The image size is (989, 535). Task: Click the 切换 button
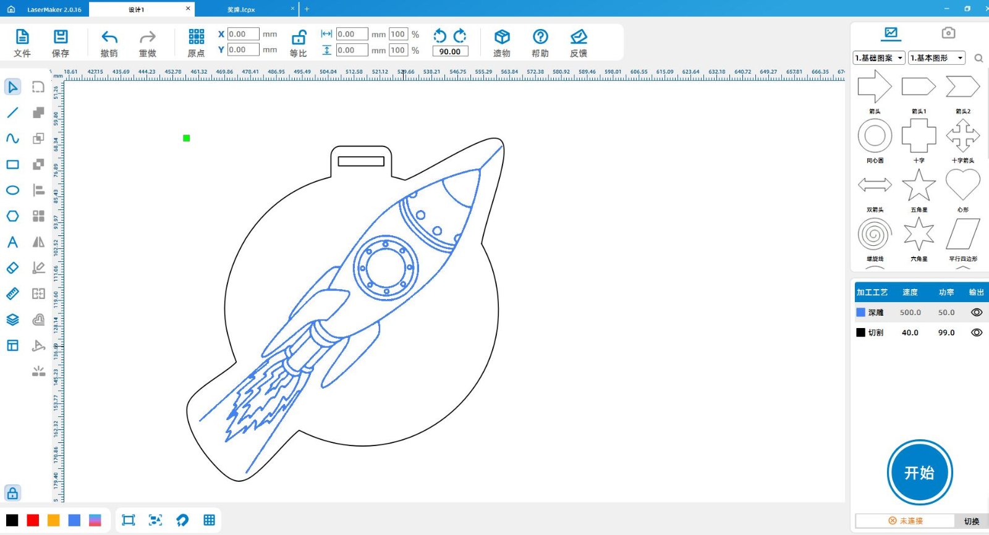[971, 521]
